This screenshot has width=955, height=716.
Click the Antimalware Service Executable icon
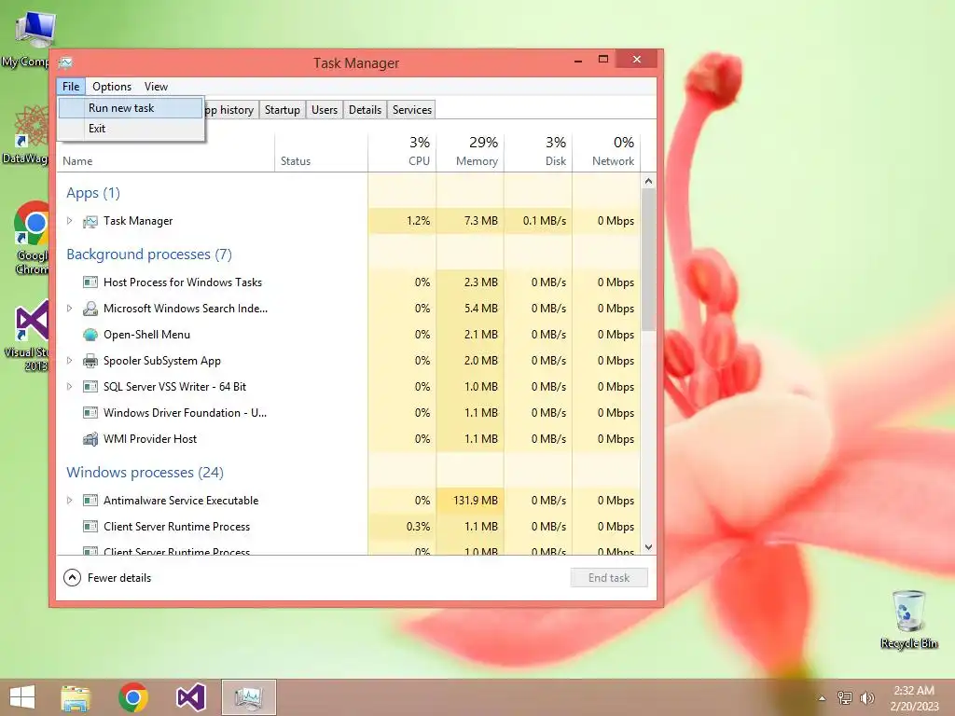tap(90, 501)
